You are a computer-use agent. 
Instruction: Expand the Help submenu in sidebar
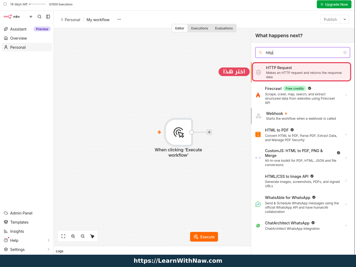click(49, 240)
